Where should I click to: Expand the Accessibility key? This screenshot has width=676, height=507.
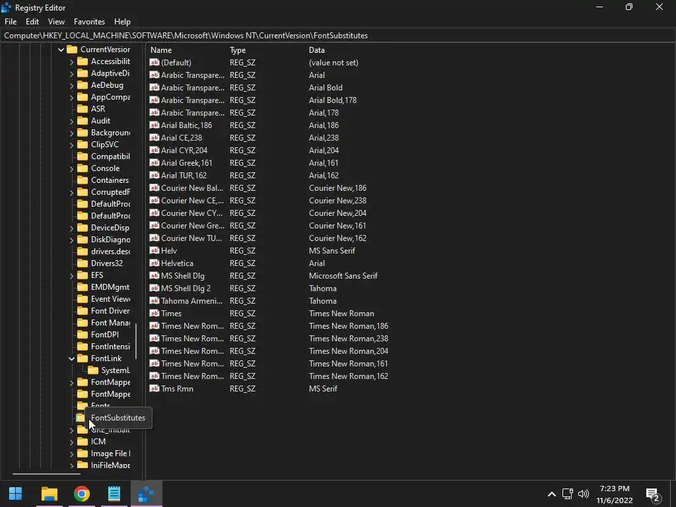[x=71, y=61]
